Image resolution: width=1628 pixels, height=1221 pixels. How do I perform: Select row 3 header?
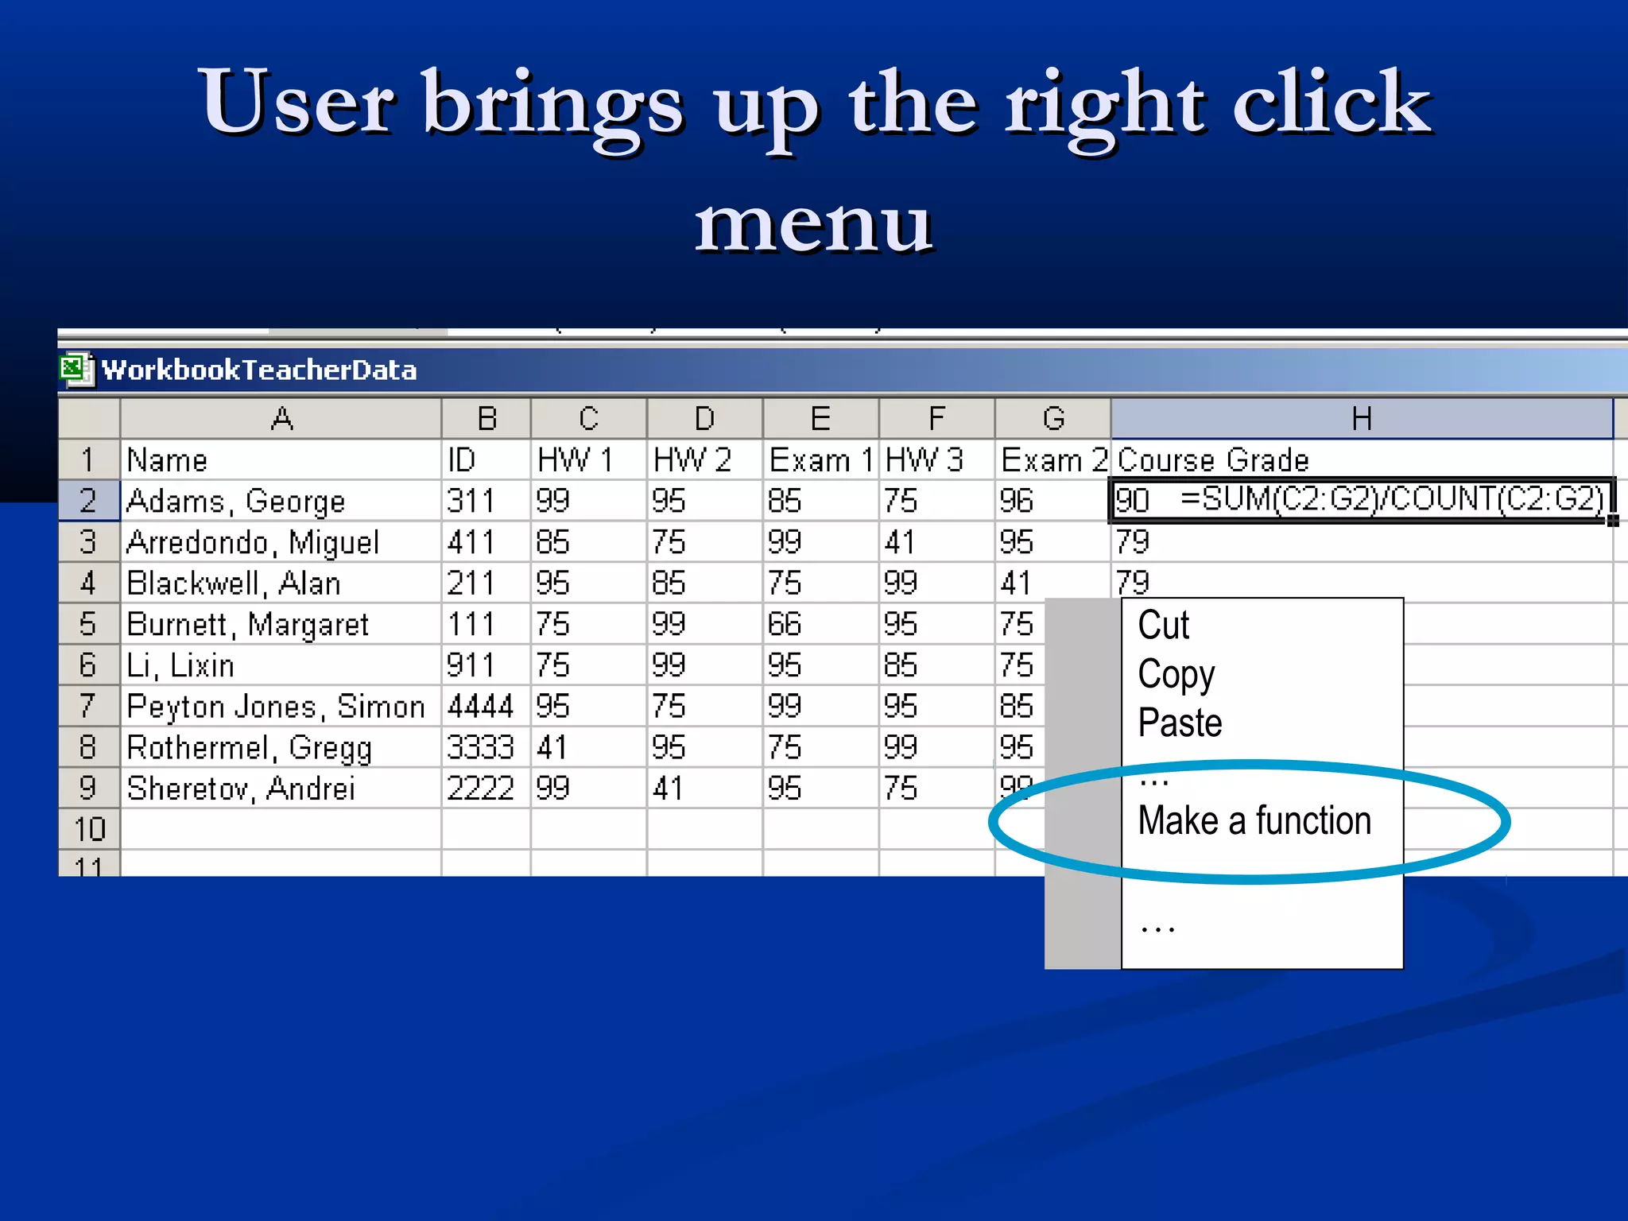pyautogui.click(x=89, y=542)
